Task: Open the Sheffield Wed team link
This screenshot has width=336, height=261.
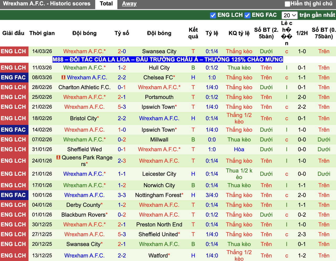Action: click(85, 149)
